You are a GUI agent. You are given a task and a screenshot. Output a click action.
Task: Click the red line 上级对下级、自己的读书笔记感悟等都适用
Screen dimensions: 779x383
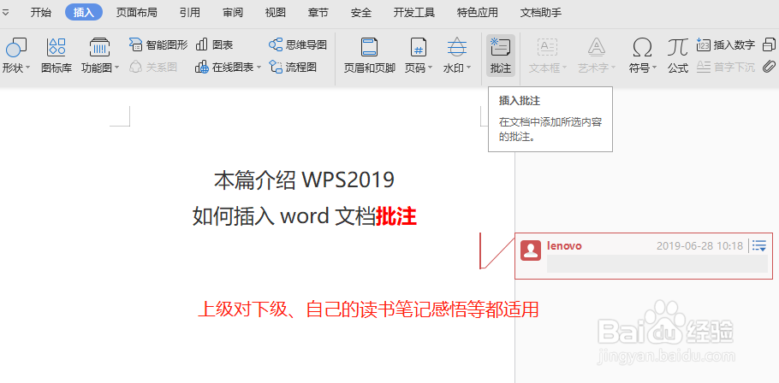click(368, 309)
